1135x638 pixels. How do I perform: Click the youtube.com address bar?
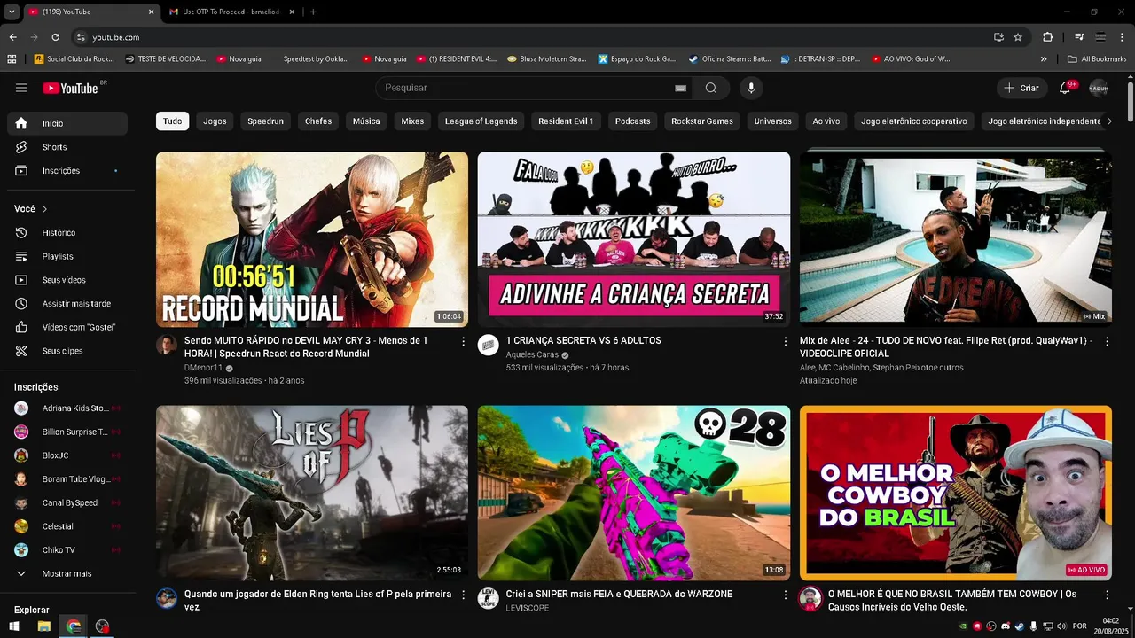tap(532, 37)
